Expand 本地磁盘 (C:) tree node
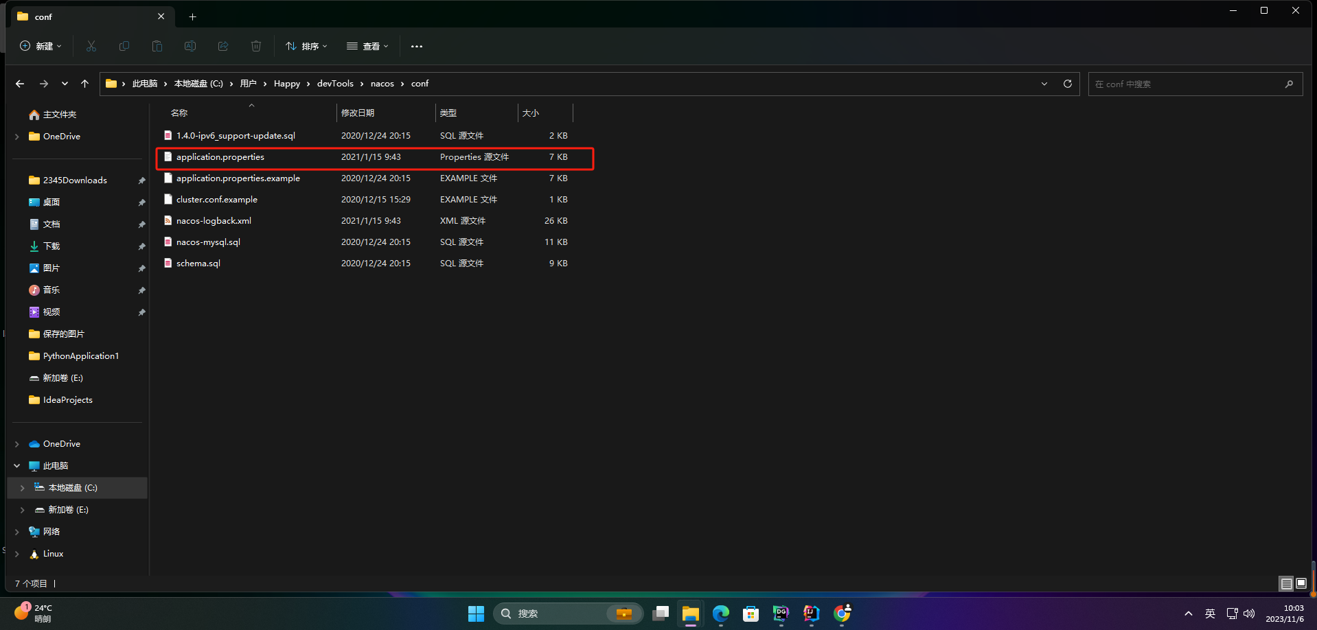 click(x=23, y=488)
